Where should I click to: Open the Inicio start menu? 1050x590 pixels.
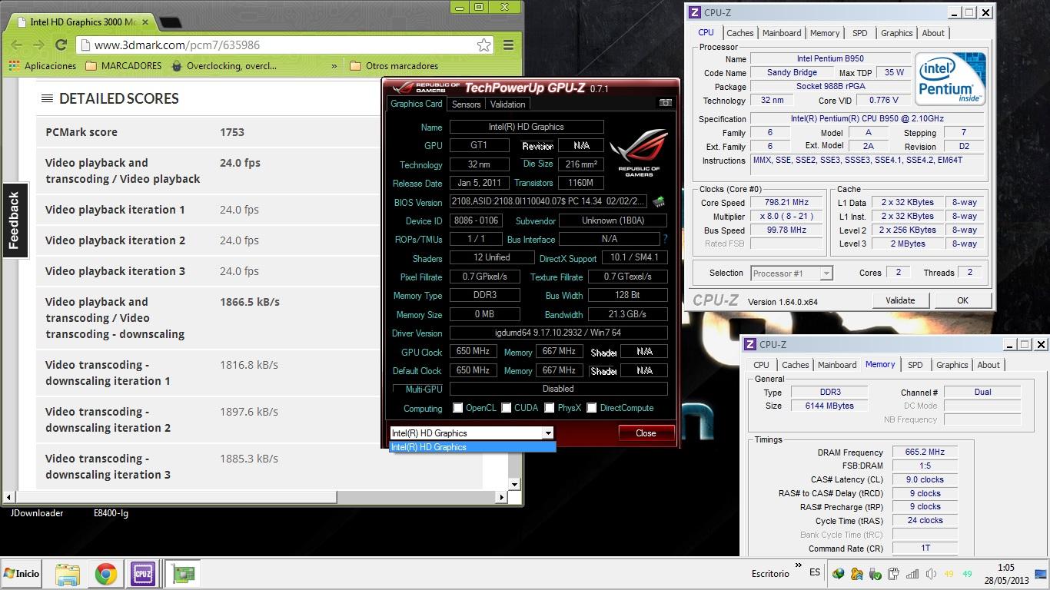pyautogui.click(x=22, y=573)
